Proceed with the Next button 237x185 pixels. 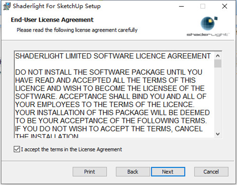click(168, 172)
